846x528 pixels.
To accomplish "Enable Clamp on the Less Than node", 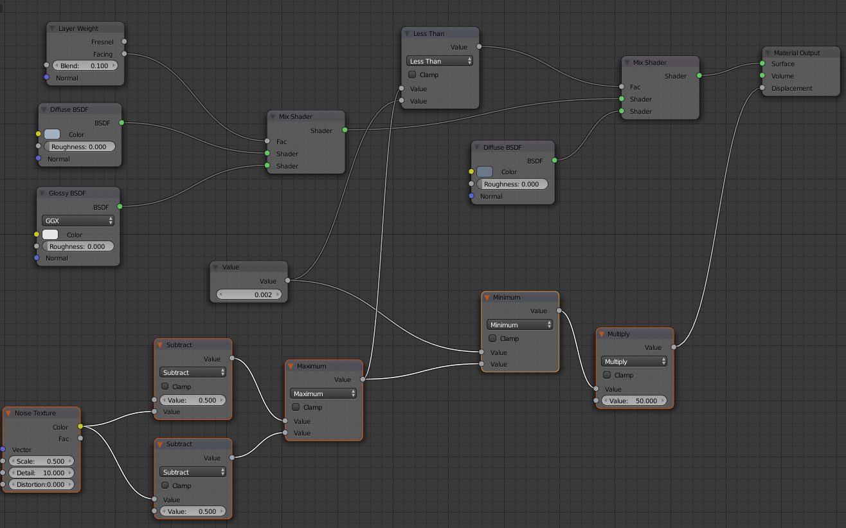I will pyautogui.click(x=413, y=75).
